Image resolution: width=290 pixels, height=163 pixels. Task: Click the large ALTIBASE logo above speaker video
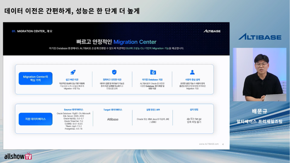coord(260,36)
